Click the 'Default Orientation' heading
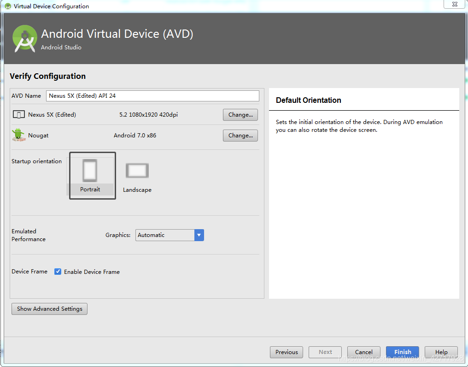The width and height of the screenshot is (468, 367). [x=308, y=100]
